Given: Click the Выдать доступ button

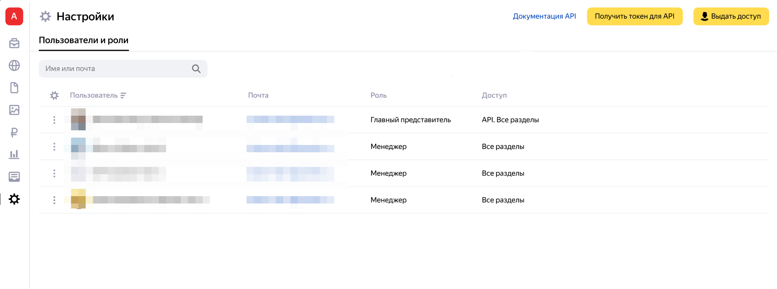Looking at the screenshot, I should (x=731, y=16).
